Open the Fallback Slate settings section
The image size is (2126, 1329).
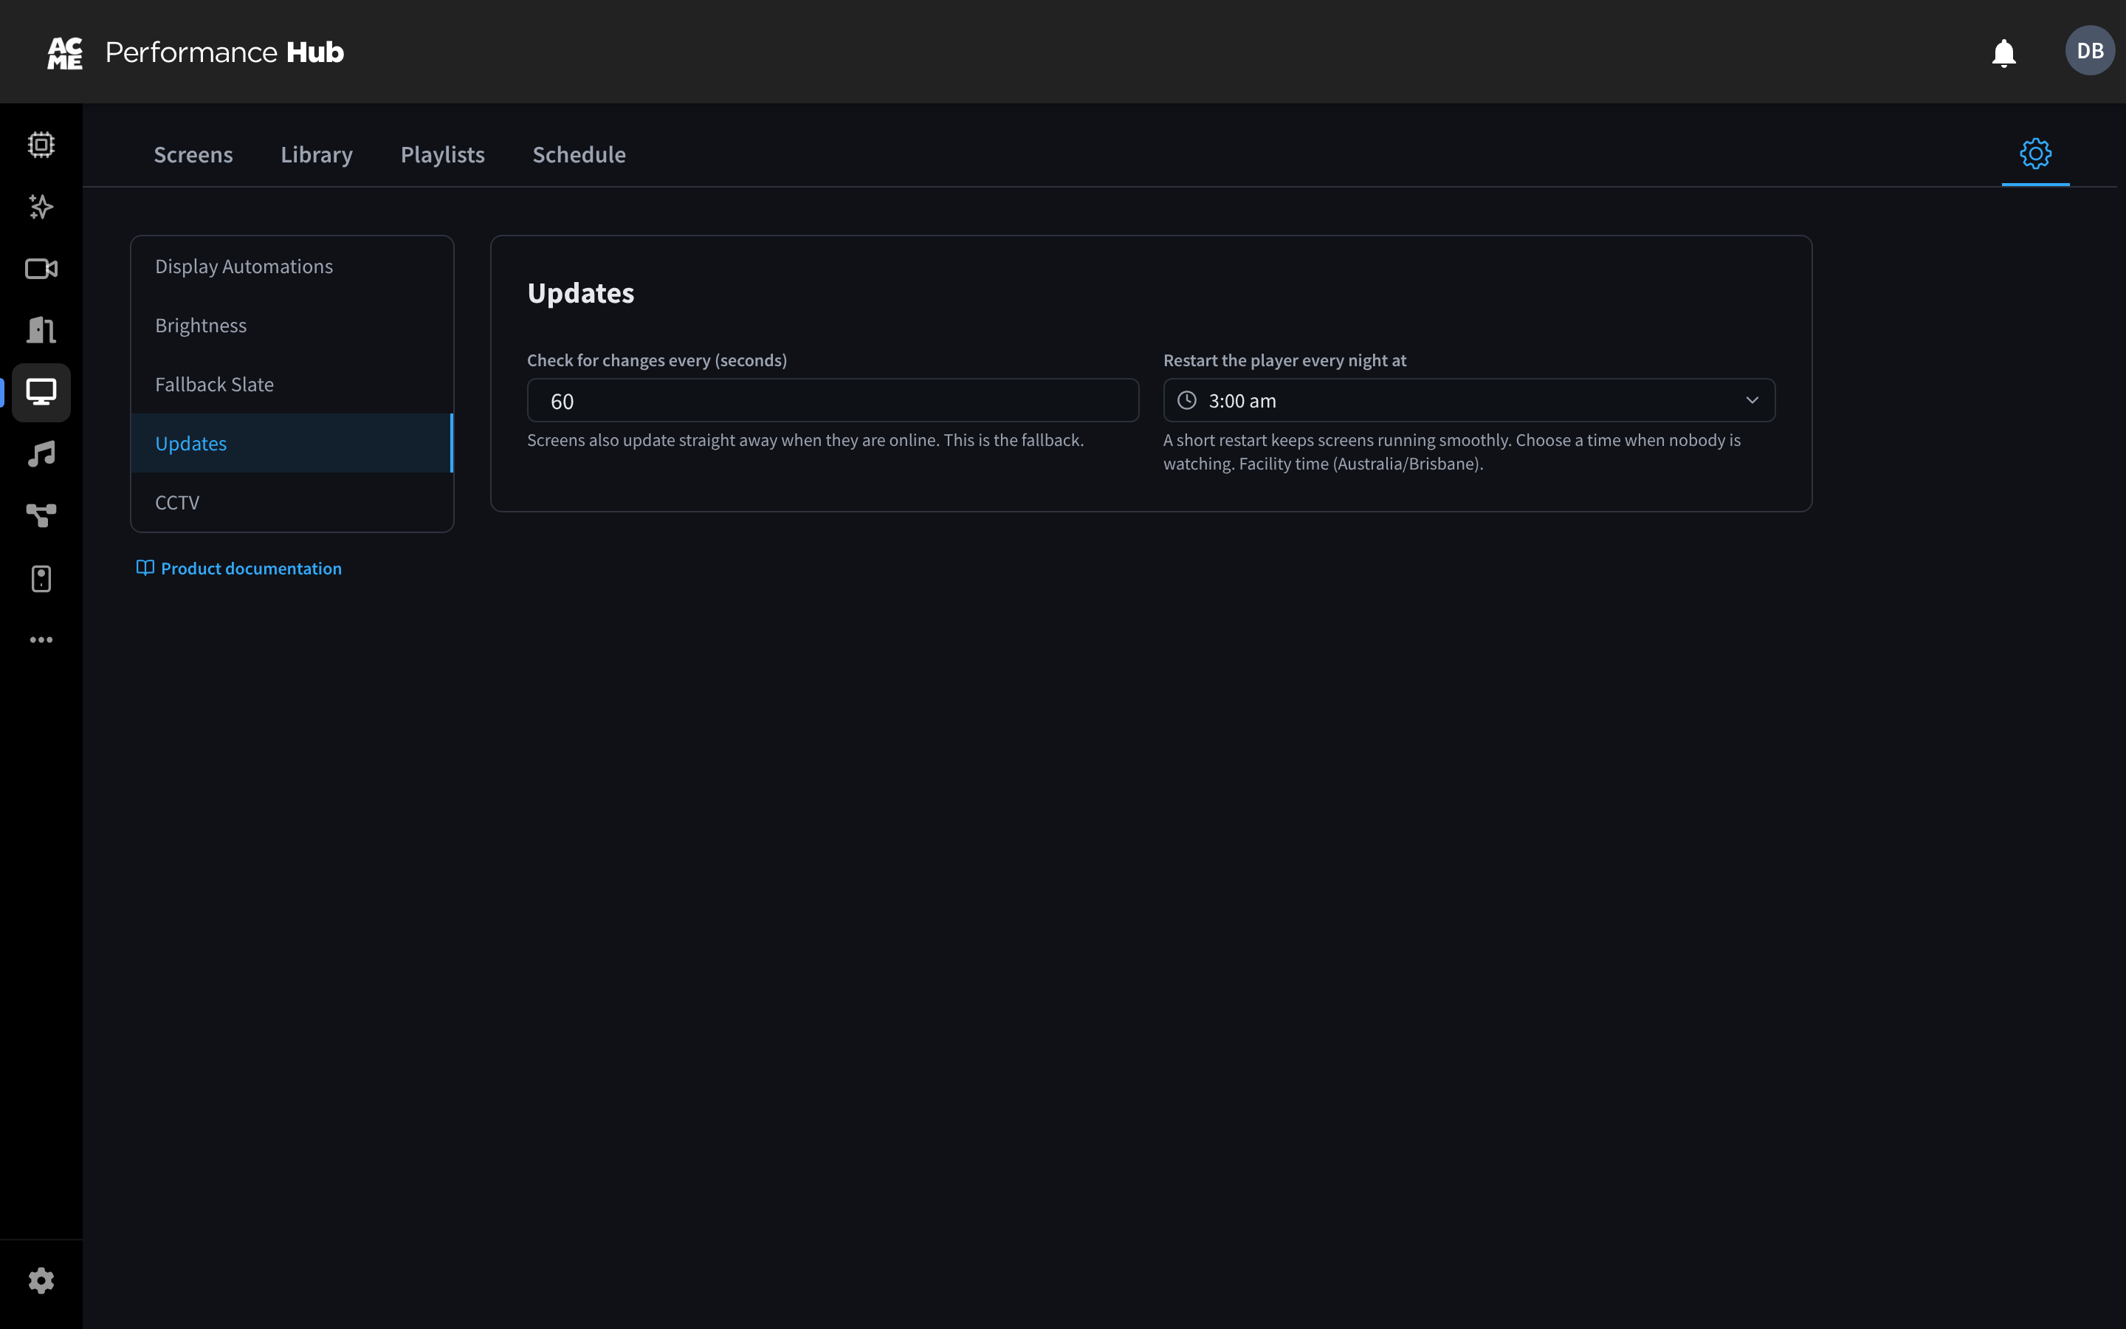click(x=292, y=384)
